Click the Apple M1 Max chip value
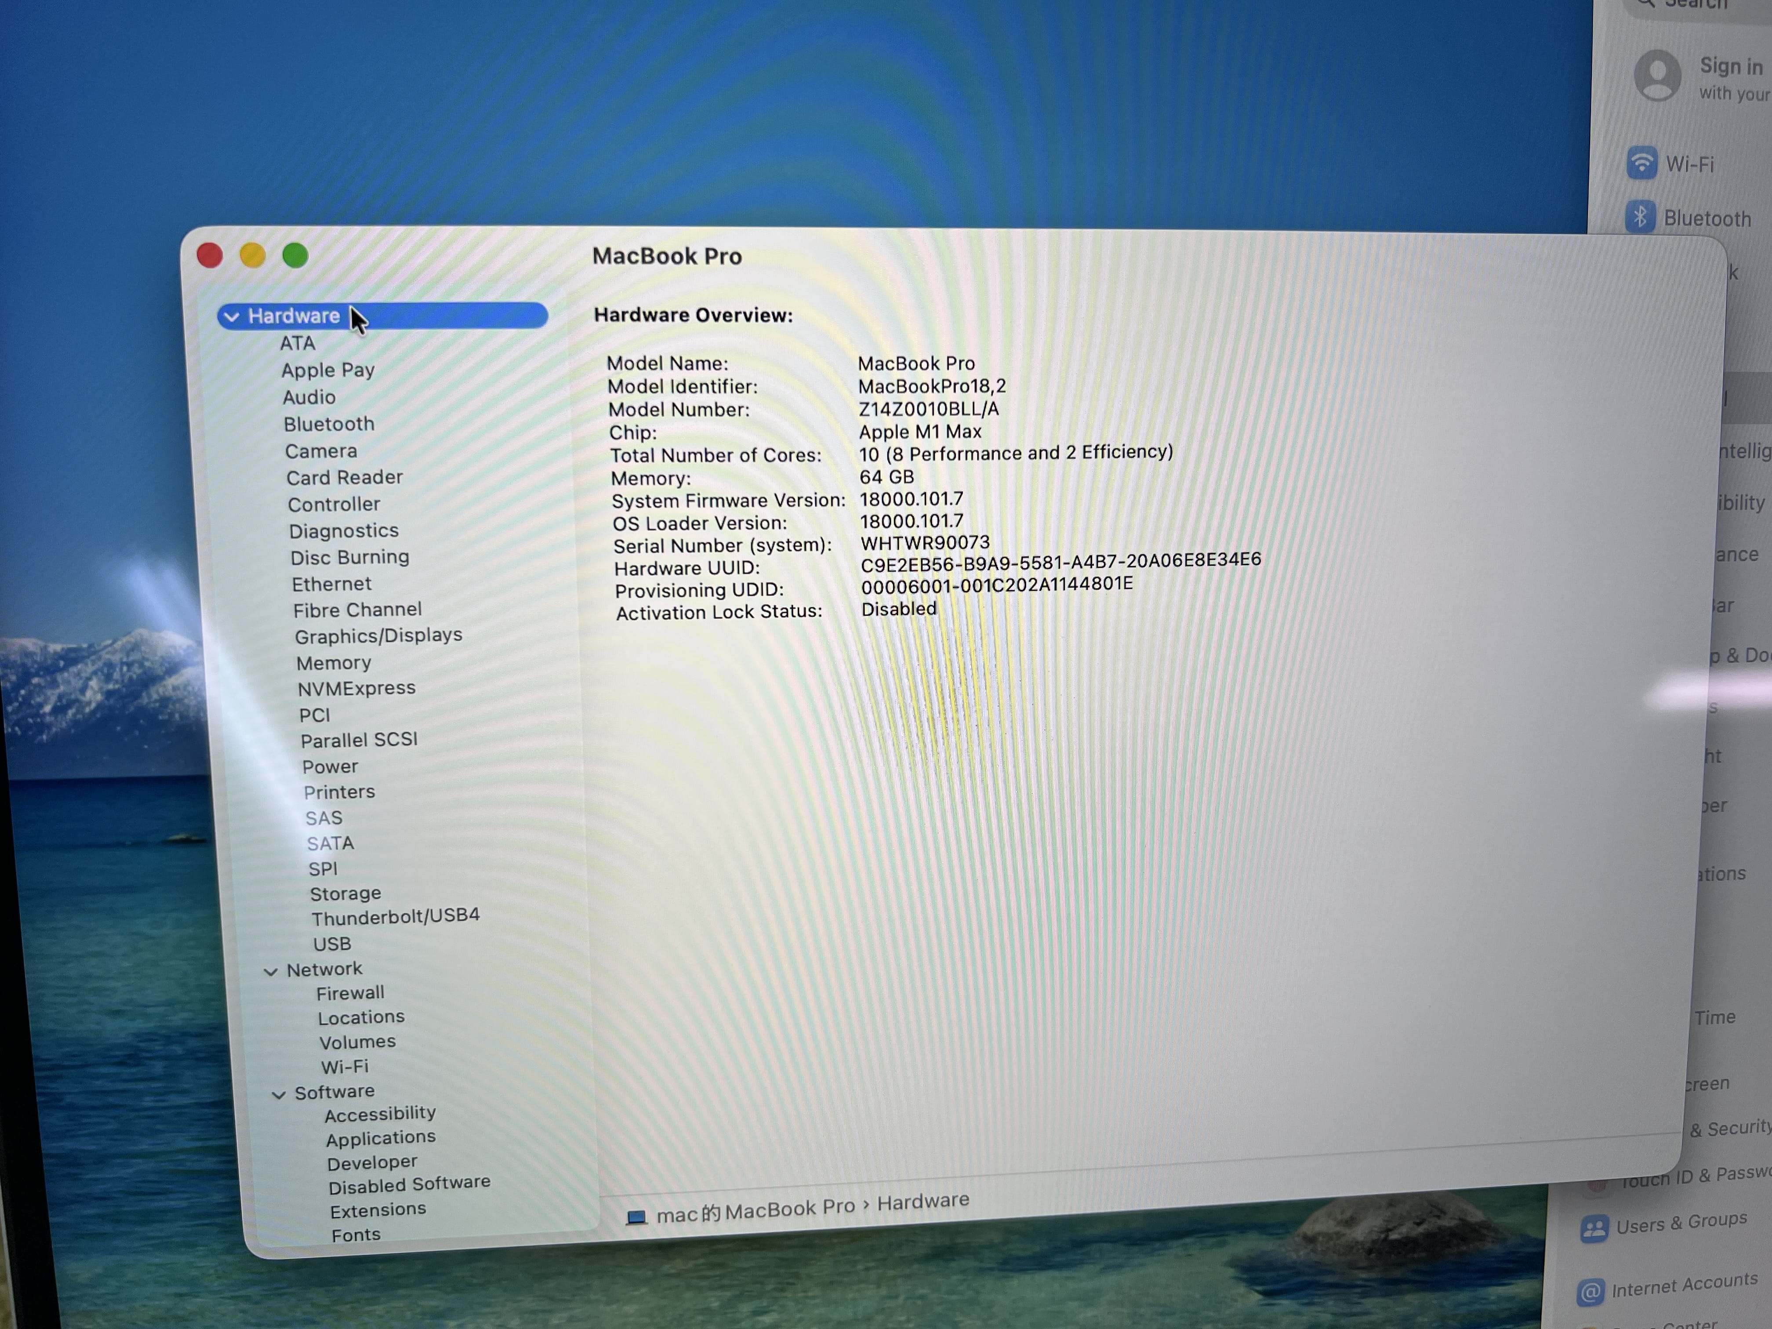This screenshot has height=1329, width=1772. click(920, 432)
